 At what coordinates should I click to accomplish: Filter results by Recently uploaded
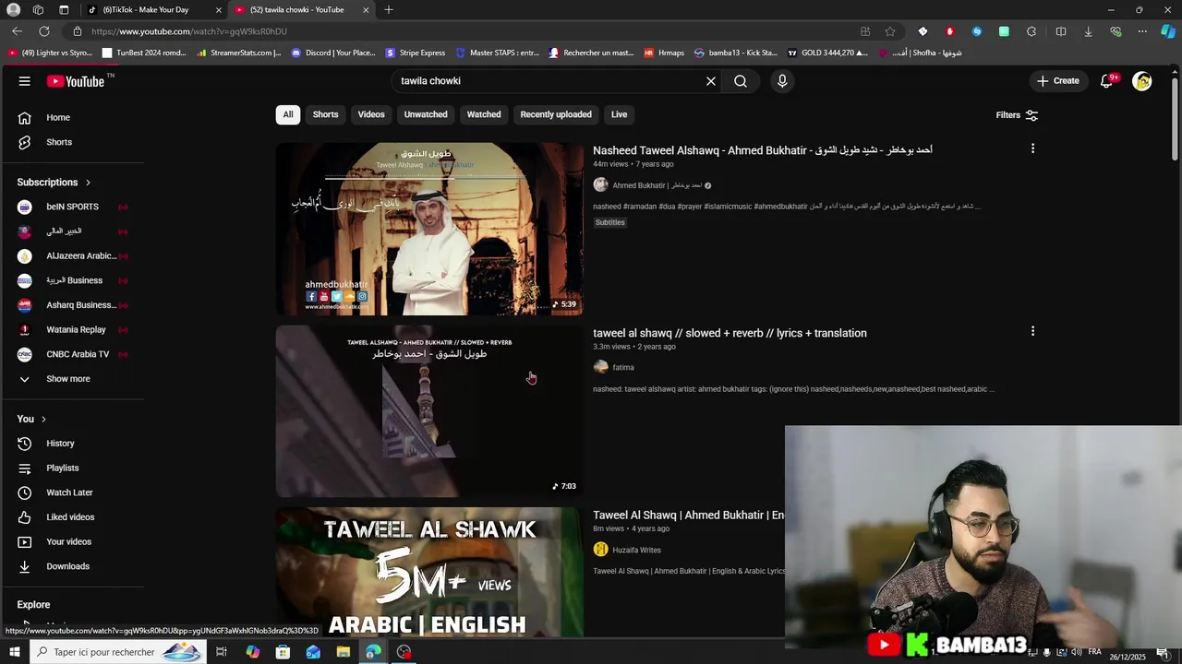pyautogui.click(x=556, y=114)
